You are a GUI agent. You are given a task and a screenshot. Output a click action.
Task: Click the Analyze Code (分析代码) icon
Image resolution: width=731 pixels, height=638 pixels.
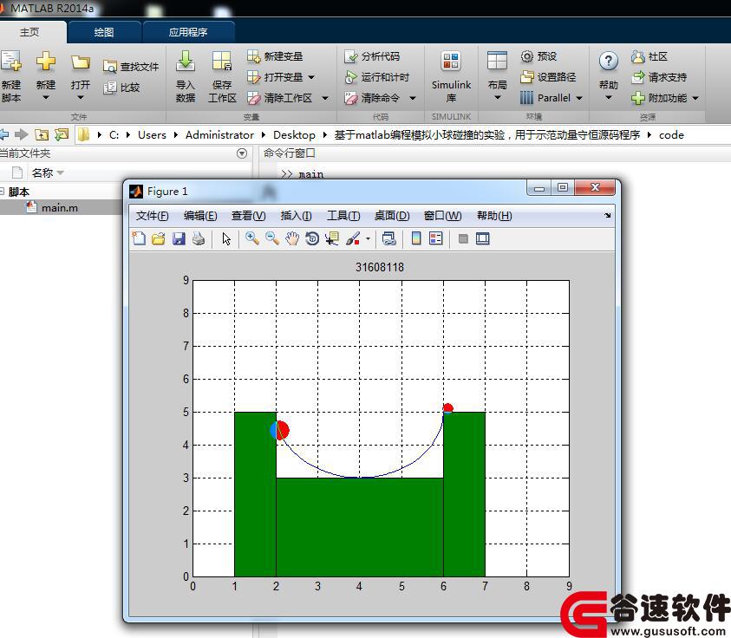point(350,56)
